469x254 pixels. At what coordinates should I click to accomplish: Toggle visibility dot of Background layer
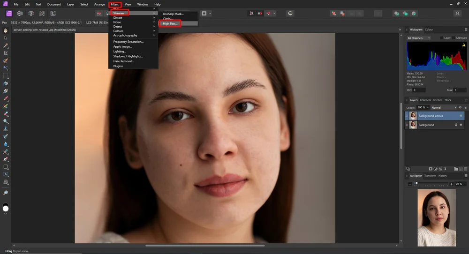click(x=461, y=125)
